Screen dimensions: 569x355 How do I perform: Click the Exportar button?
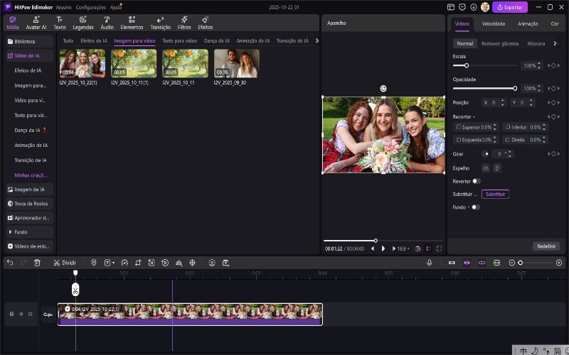(x=510, y=7)
